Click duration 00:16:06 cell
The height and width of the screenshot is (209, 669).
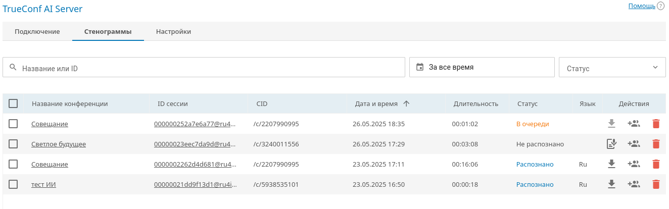tap(465, 164)
